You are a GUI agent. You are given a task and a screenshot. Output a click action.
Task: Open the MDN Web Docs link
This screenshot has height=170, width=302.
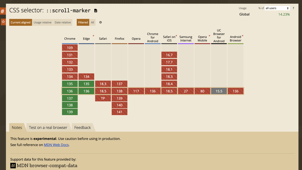56,145
